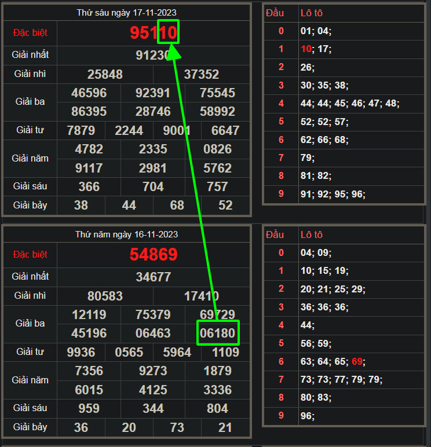Select the special prize number 54869
431x447 pixels.
[x=154, y=255]
